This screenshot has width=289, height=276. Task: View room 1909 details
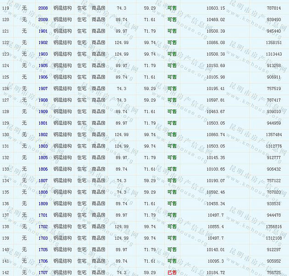click(43, 112)
